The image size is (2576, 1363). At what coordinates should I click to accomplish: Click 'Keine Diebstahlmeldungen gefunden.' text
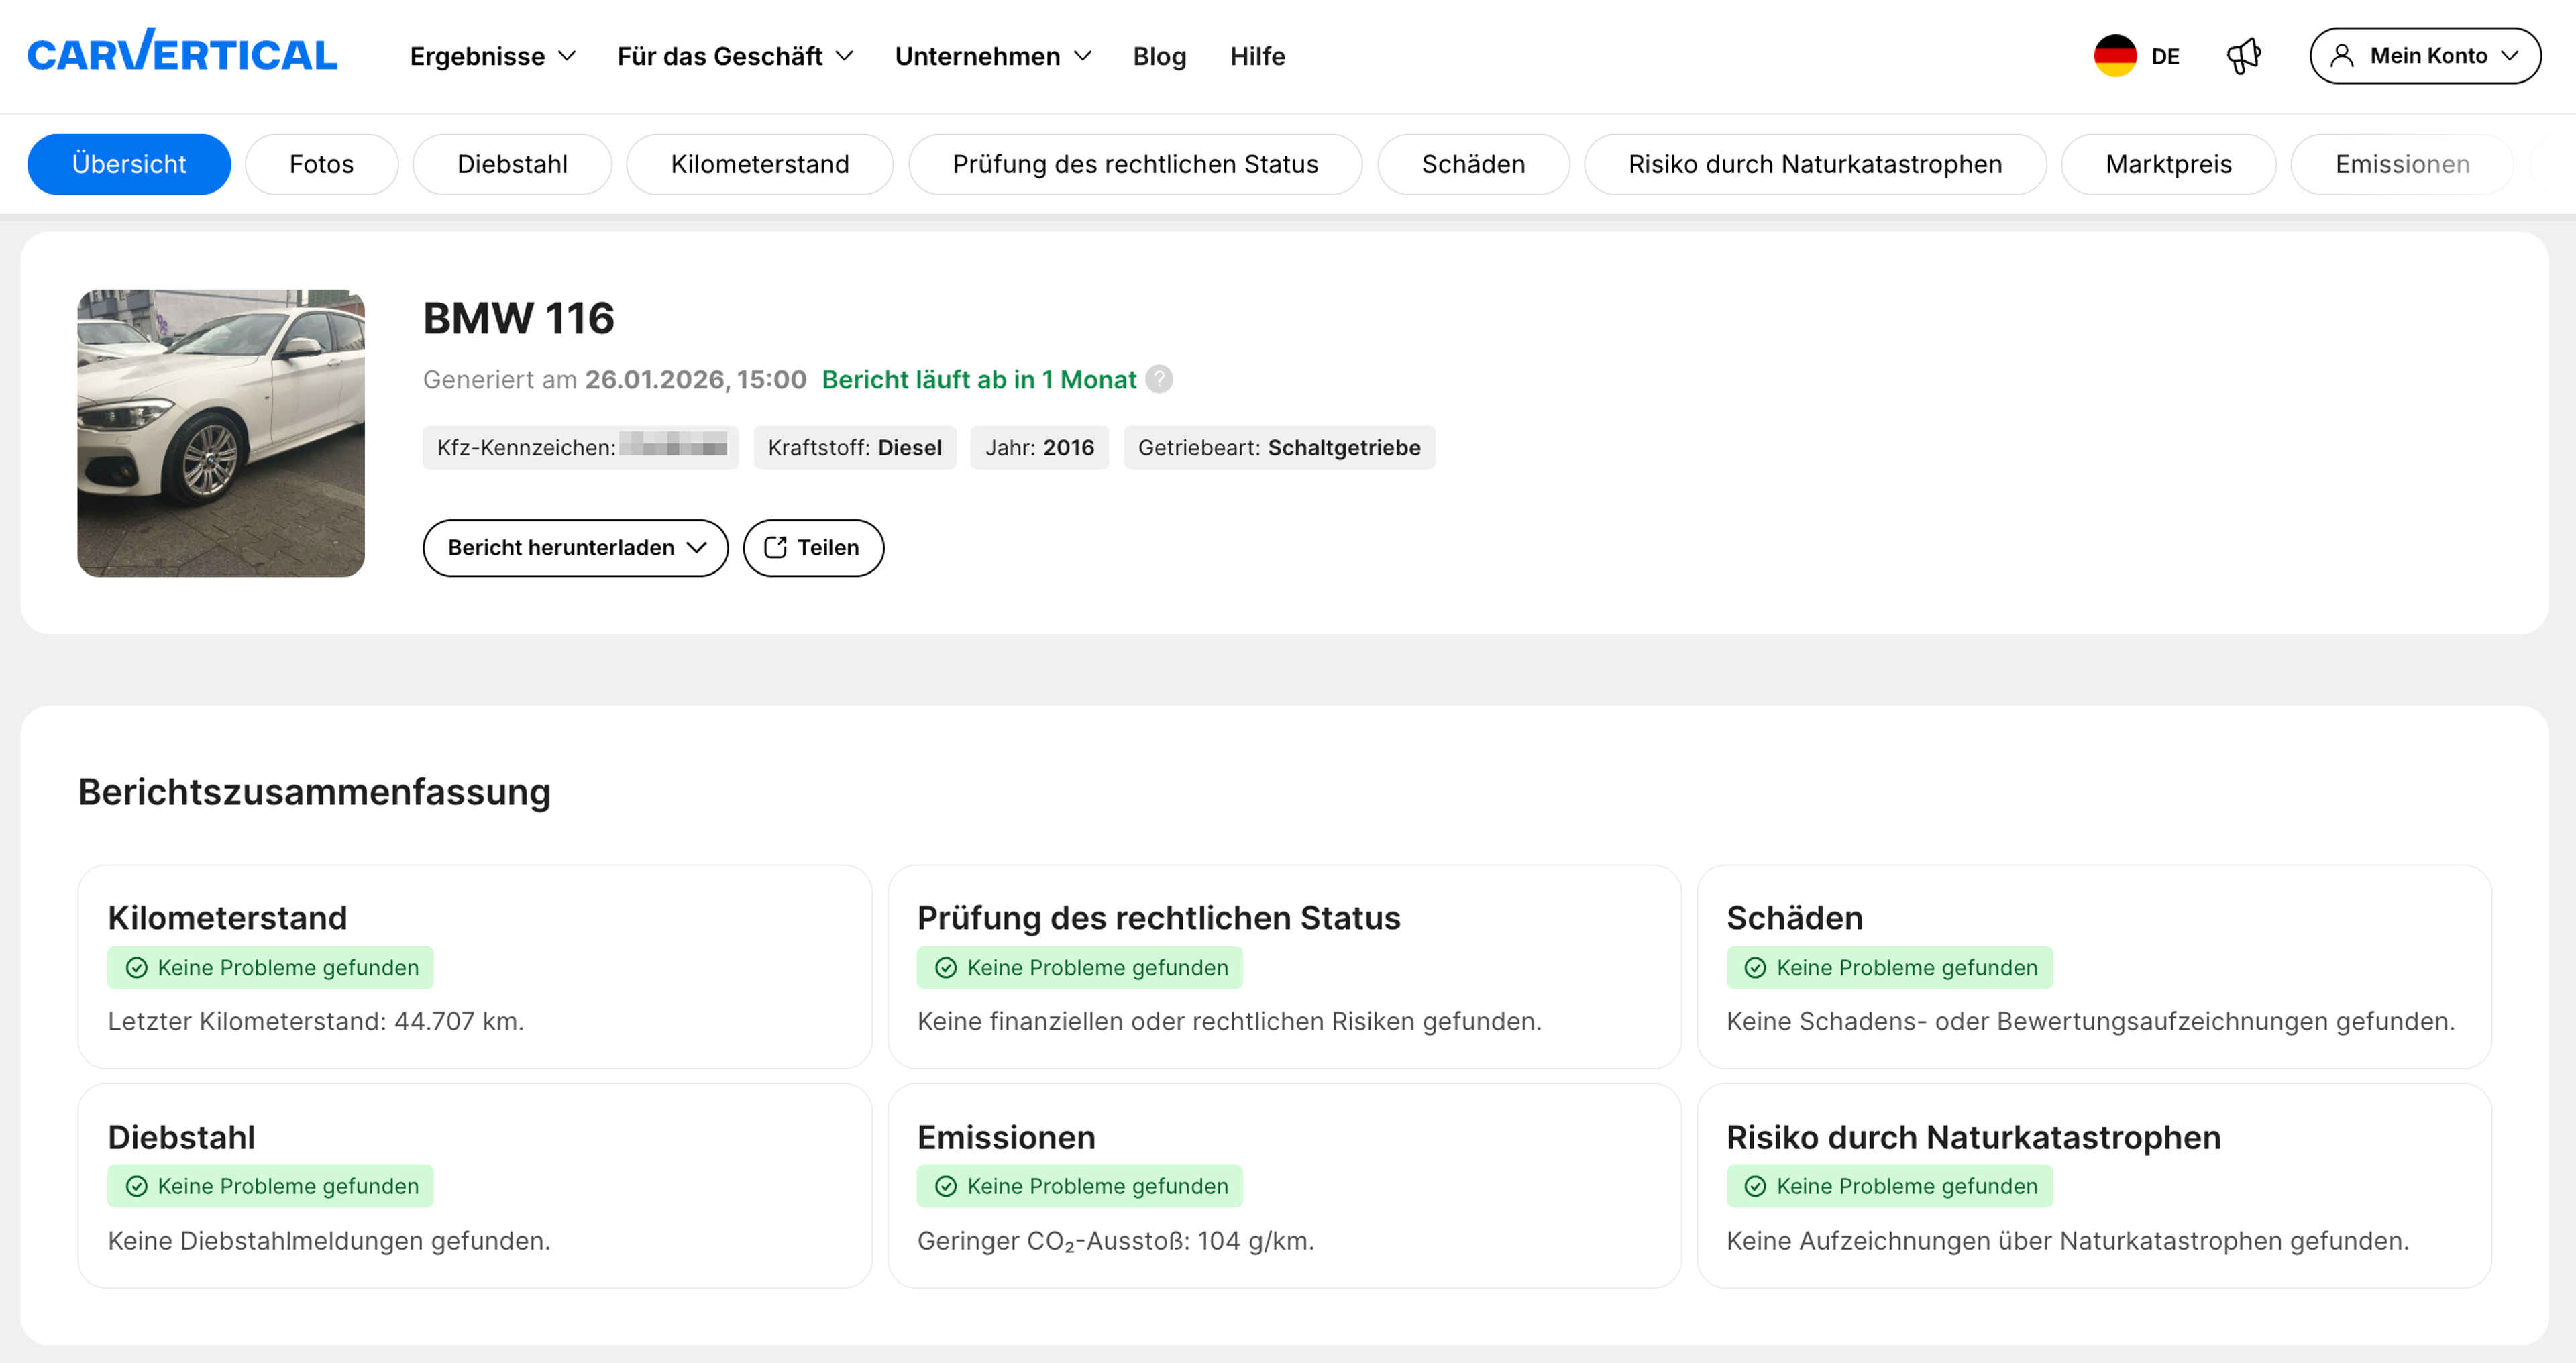tap(329, 1241)
